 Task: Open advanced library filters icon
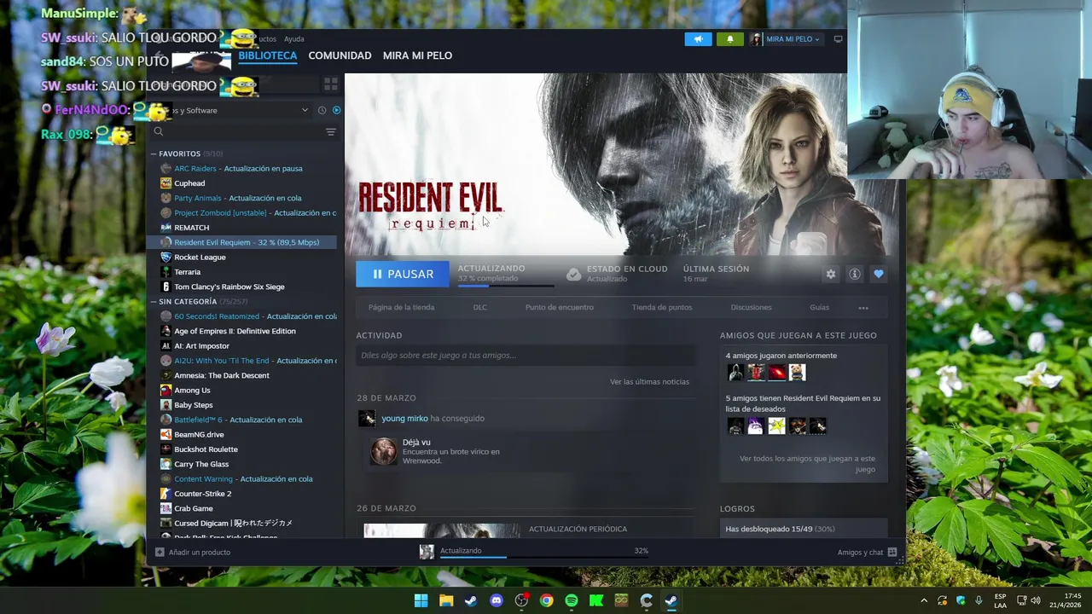pyautogui.click(x=331, y=132)
